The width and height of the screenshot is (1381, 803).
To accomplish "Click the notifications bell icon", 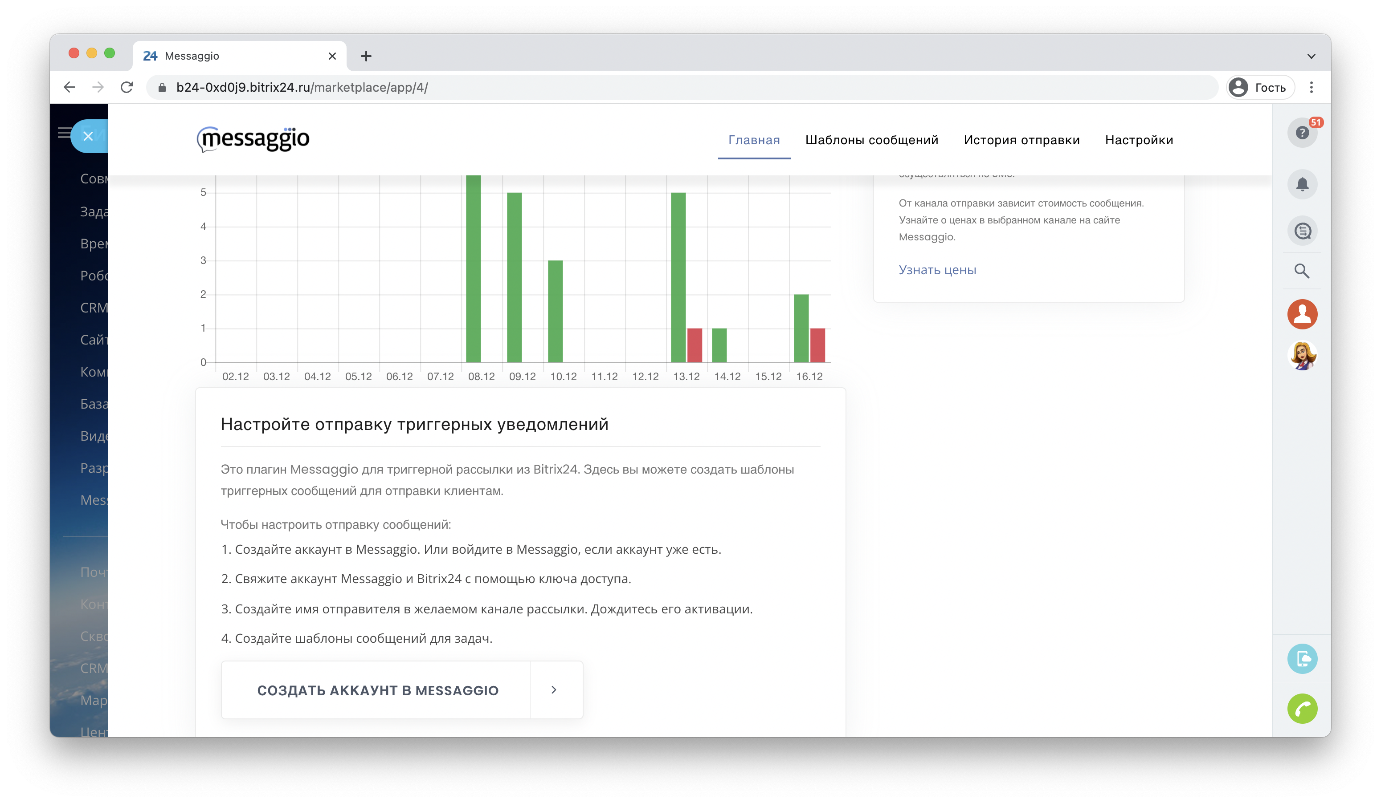I will click(x=1302, y=184).
